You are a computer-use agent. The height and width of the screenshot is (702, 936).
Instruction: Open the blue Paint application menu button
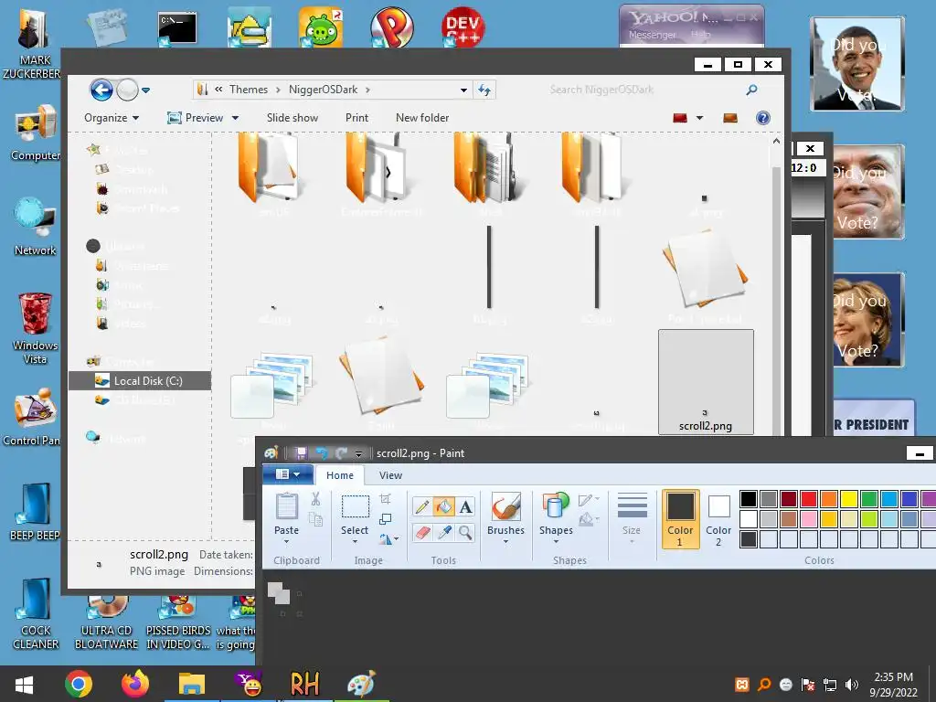[288, 474]
